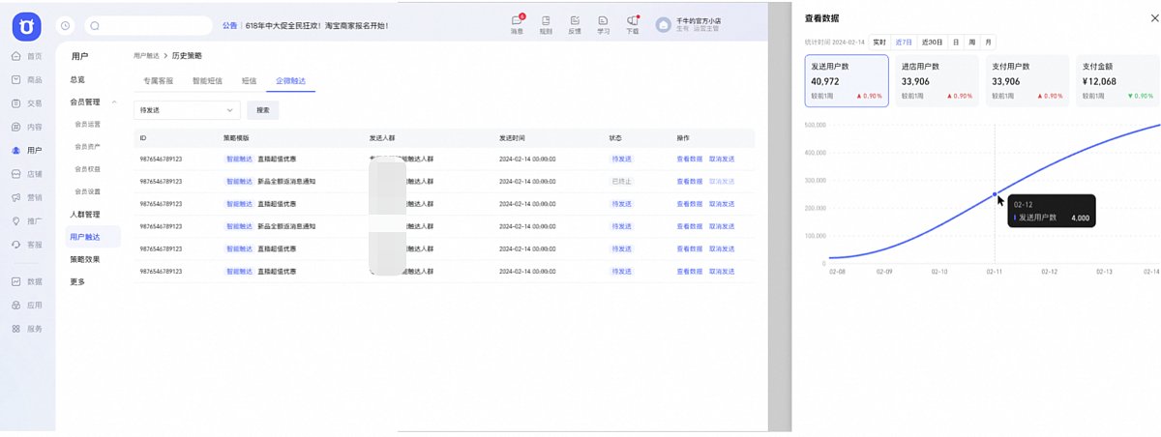Screen dimensions: 1161x437
Task: Click the 02-14 label on chart x-axis
Action: [x=1150, y=273]
